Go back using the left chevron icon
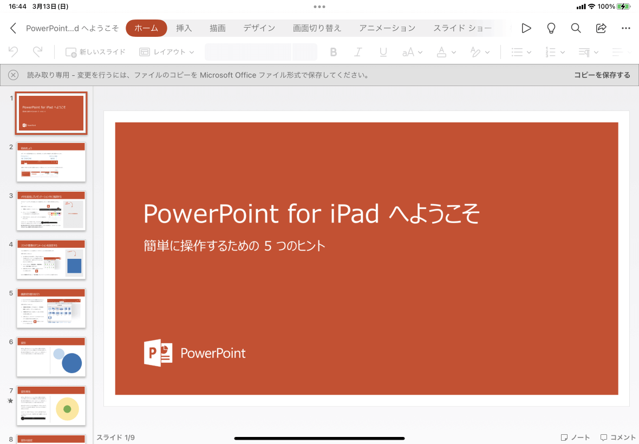The width and height of the screenshot is (639, 444). (x=13, y=28)
